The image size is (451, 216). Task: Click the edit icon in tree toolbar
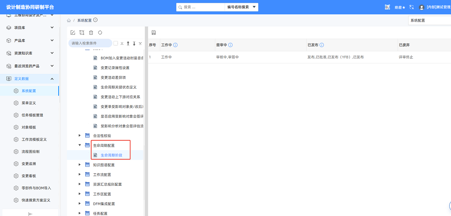(73, 32)
